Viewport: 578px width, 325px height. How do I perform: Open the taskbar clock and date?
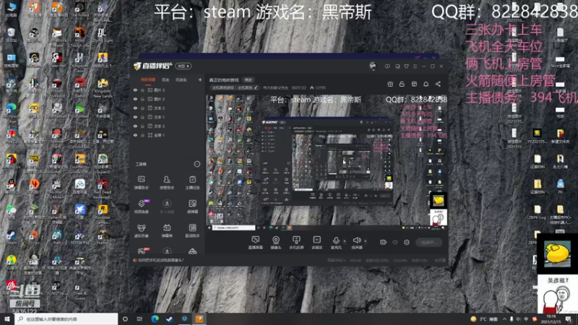click(551, 319)
